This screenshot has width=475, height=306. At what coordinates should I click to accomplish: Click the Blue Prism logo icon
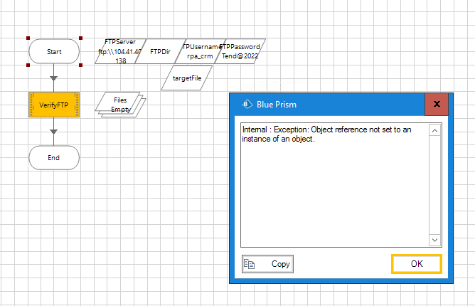(x=247, y=105)
